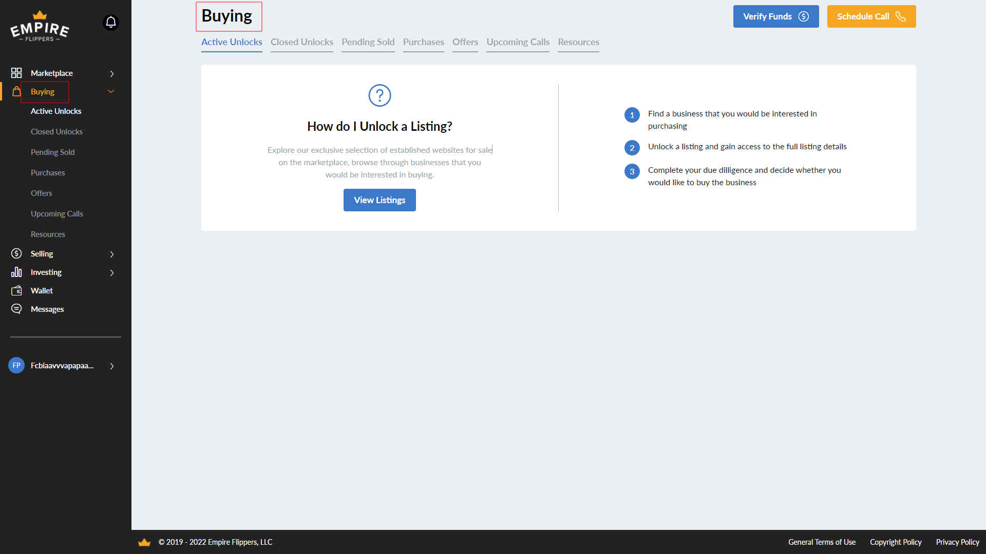
Task: Open the Purchases tab
Action: click(x=424, y=42)
